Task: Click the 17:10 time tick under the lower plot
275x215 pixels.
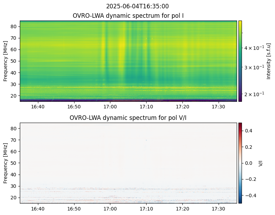Action: pyautogui.click(x=146, y=208)
